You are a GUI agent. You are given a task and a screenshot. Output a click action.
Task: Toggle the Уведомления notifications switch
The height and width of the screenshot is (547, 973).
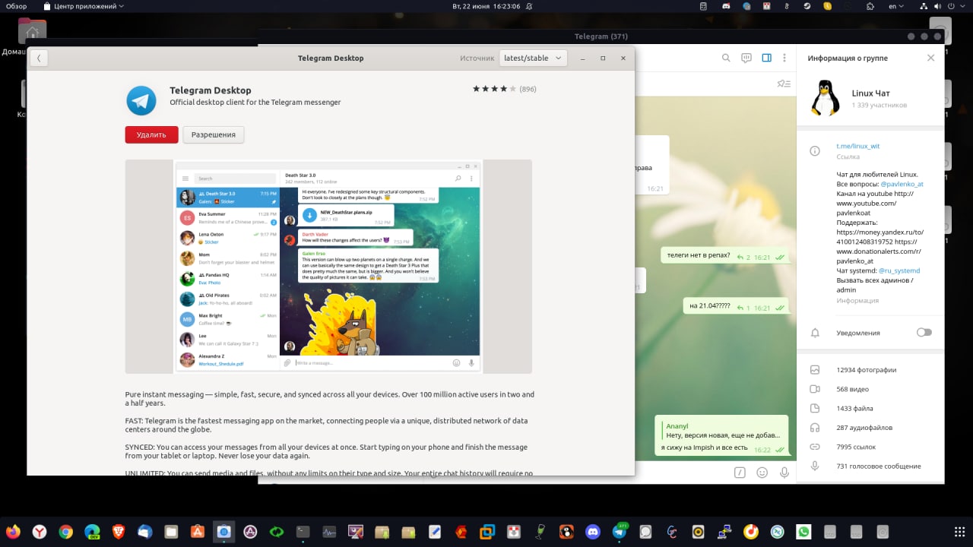click(924, 332)
